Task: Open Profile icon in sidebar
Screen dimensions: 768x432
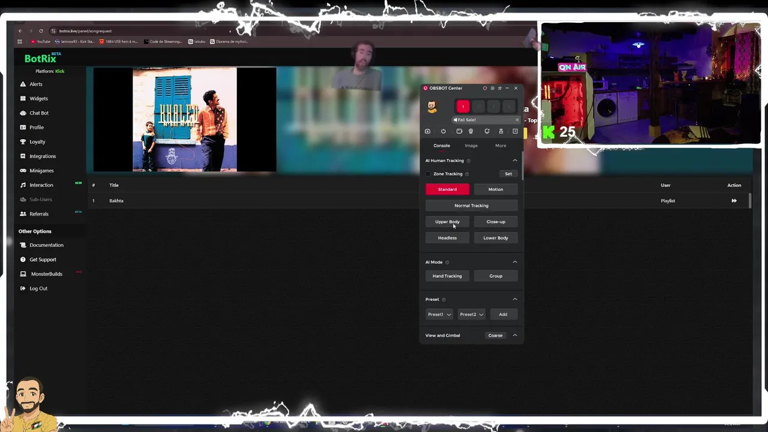Action: [23, 127]
